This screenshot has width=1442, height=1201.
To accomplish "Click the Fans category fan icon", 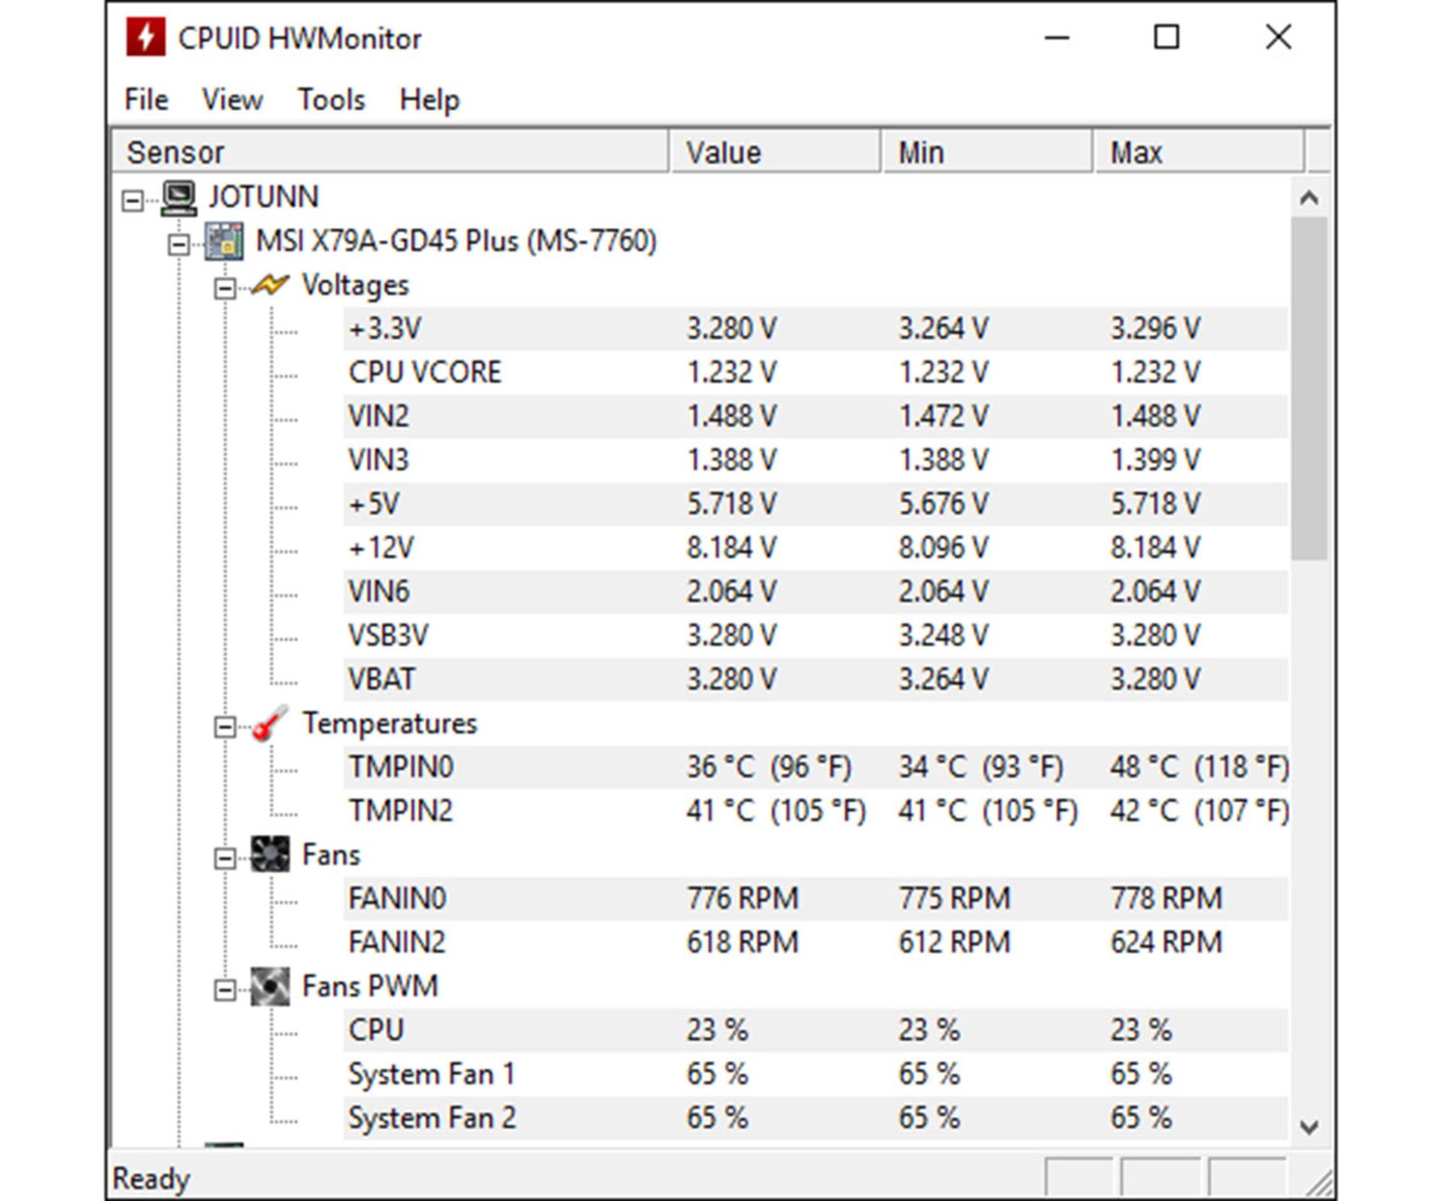I will [x=270, y=854].
